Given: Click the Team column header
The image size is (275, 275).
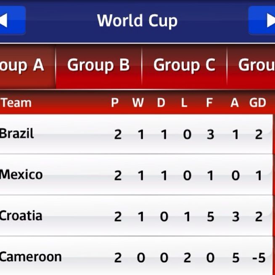Looking at the screenshot, I should point(17,103).
